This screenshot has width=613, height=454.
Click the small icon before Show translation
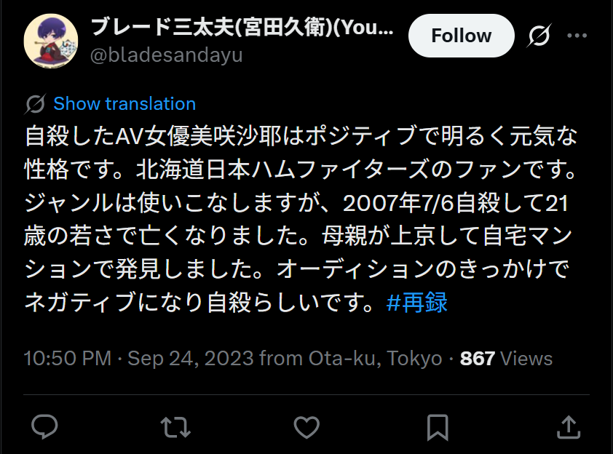tap(35, 104)
